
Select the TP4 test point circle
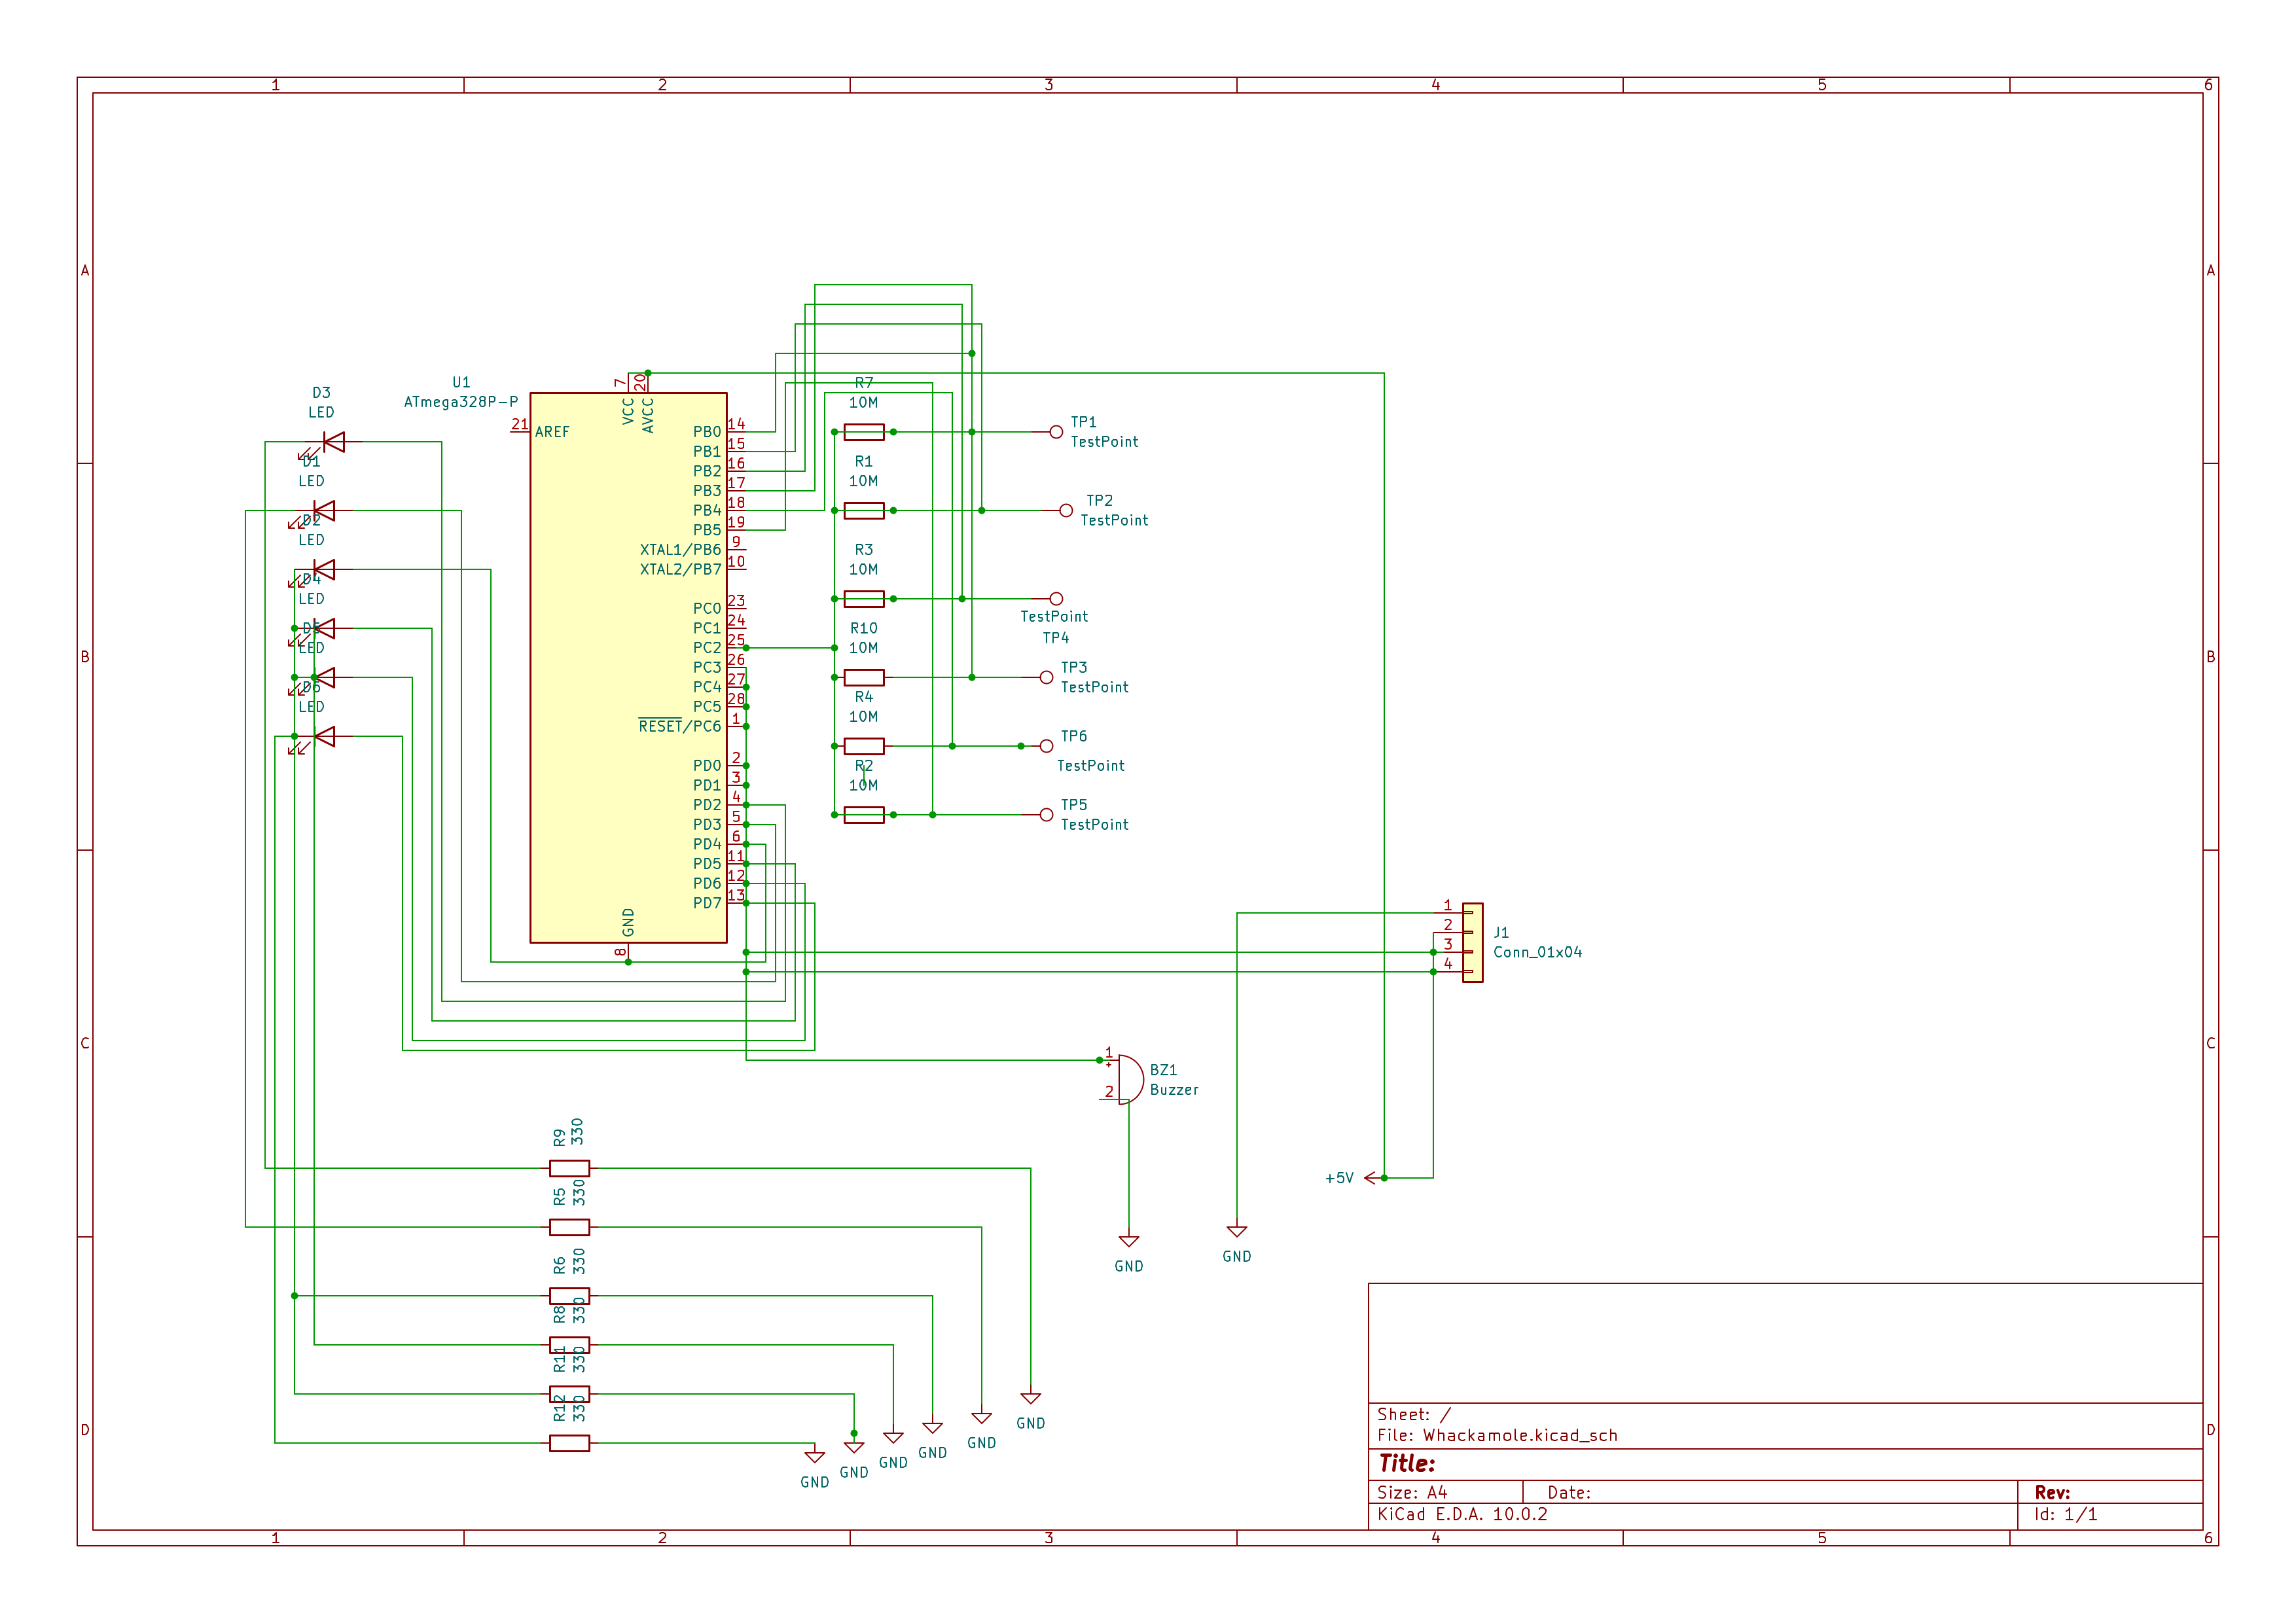[x=1056, y=599]
